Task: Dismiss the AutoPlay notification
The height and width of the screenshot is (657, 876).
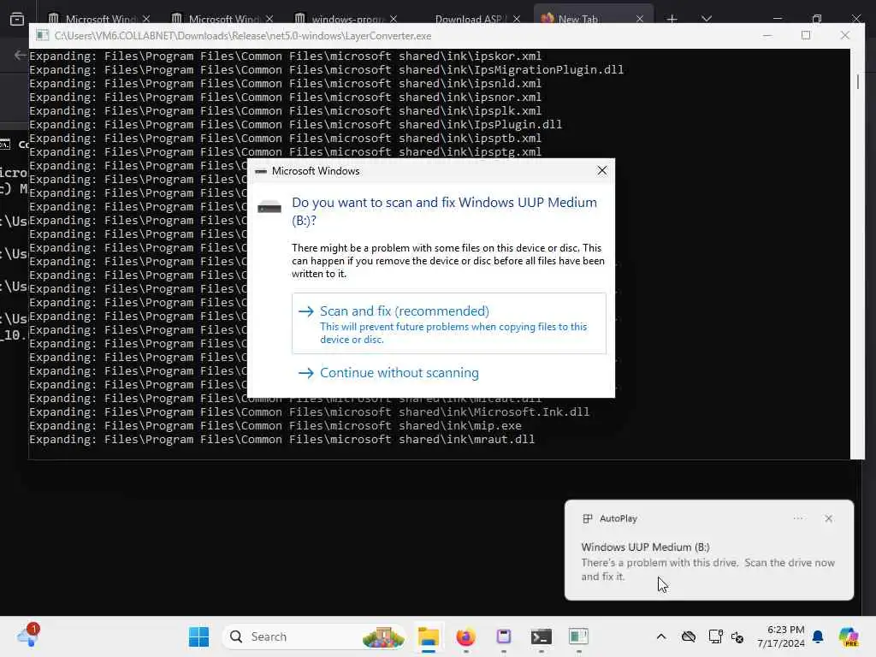Action: tap(828, 518)
